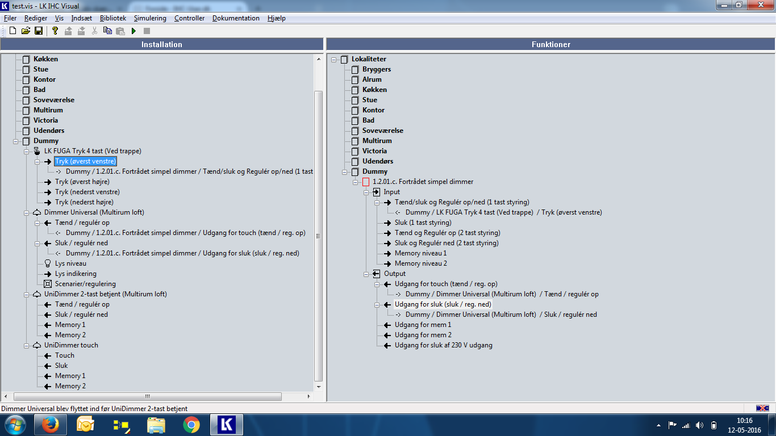Click Installation vertical scrollbar down arrow

tap(319, 386)
